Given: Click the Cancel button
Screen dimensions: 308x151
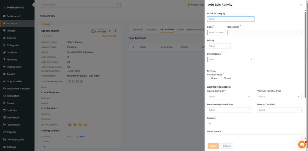Looking at the screenshot, I should tap(226, 146).
